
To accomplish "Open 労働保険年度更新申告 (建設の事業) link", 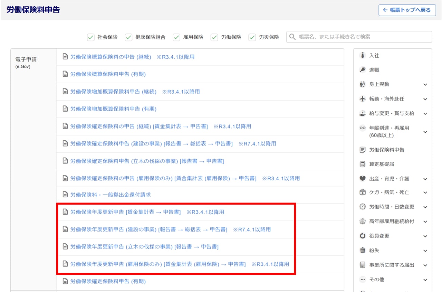I will click(148, 229).
